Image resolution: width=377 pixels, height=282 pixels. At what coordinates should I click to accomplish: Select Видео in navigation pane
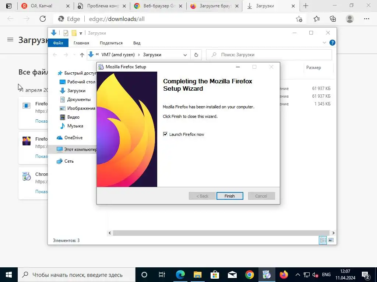coord(70,117)
